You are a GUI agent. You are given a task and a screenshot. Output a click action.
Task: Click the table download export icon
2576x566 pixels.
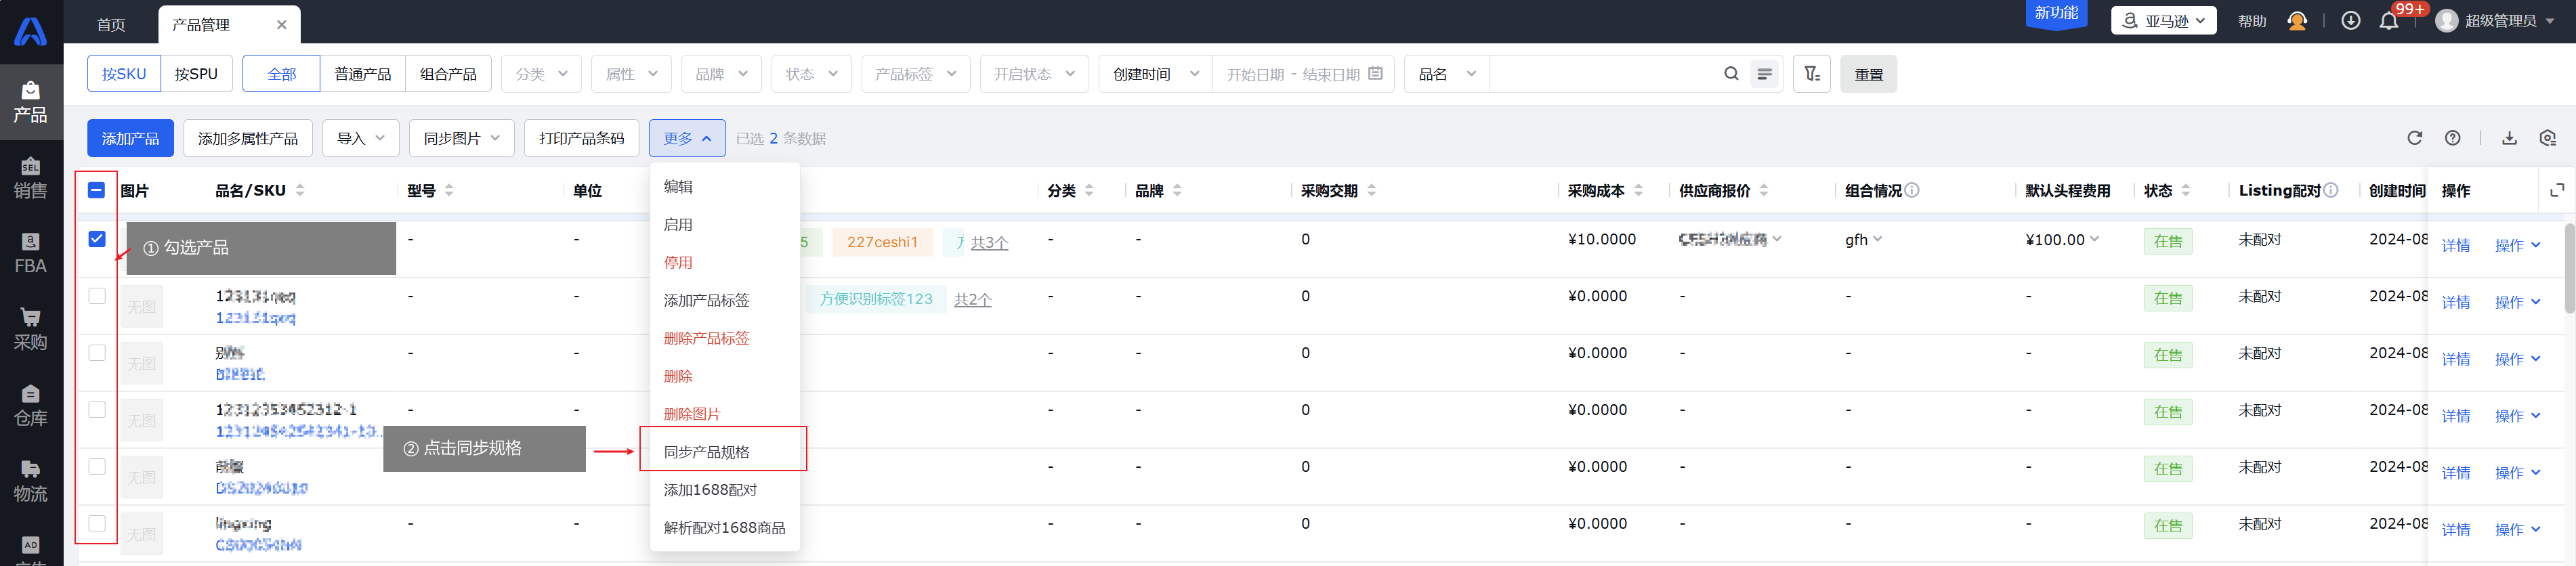click(2509, 138)
